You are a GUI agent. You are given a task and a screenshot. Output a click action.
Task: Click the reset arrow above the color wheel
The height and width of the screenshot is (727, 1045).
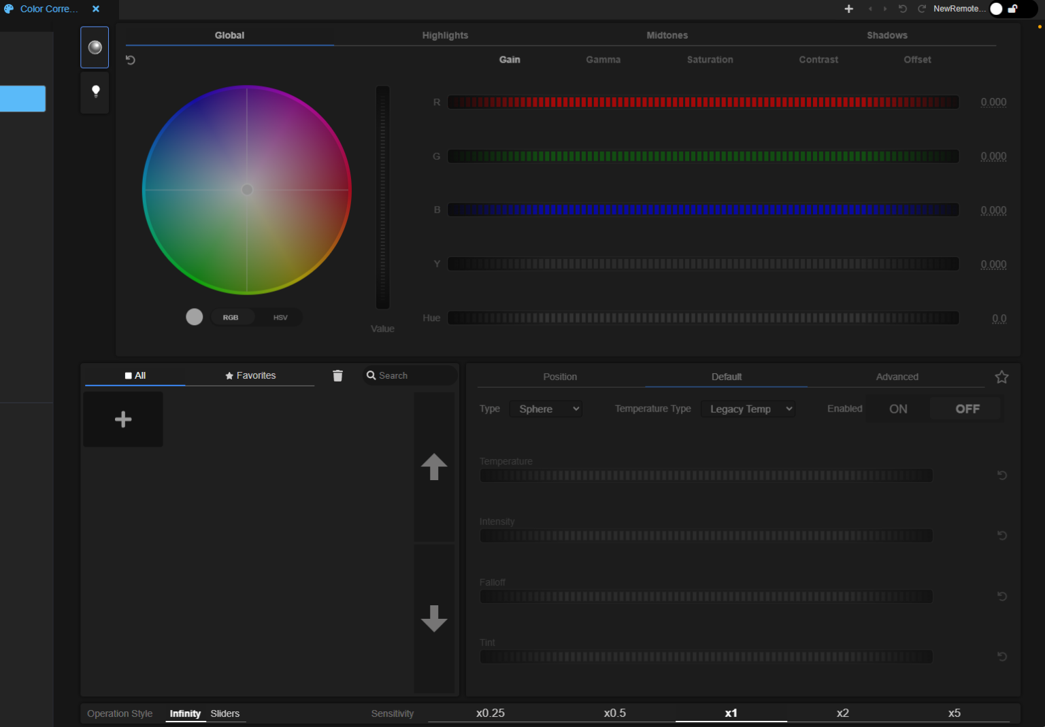pos(130,60)
